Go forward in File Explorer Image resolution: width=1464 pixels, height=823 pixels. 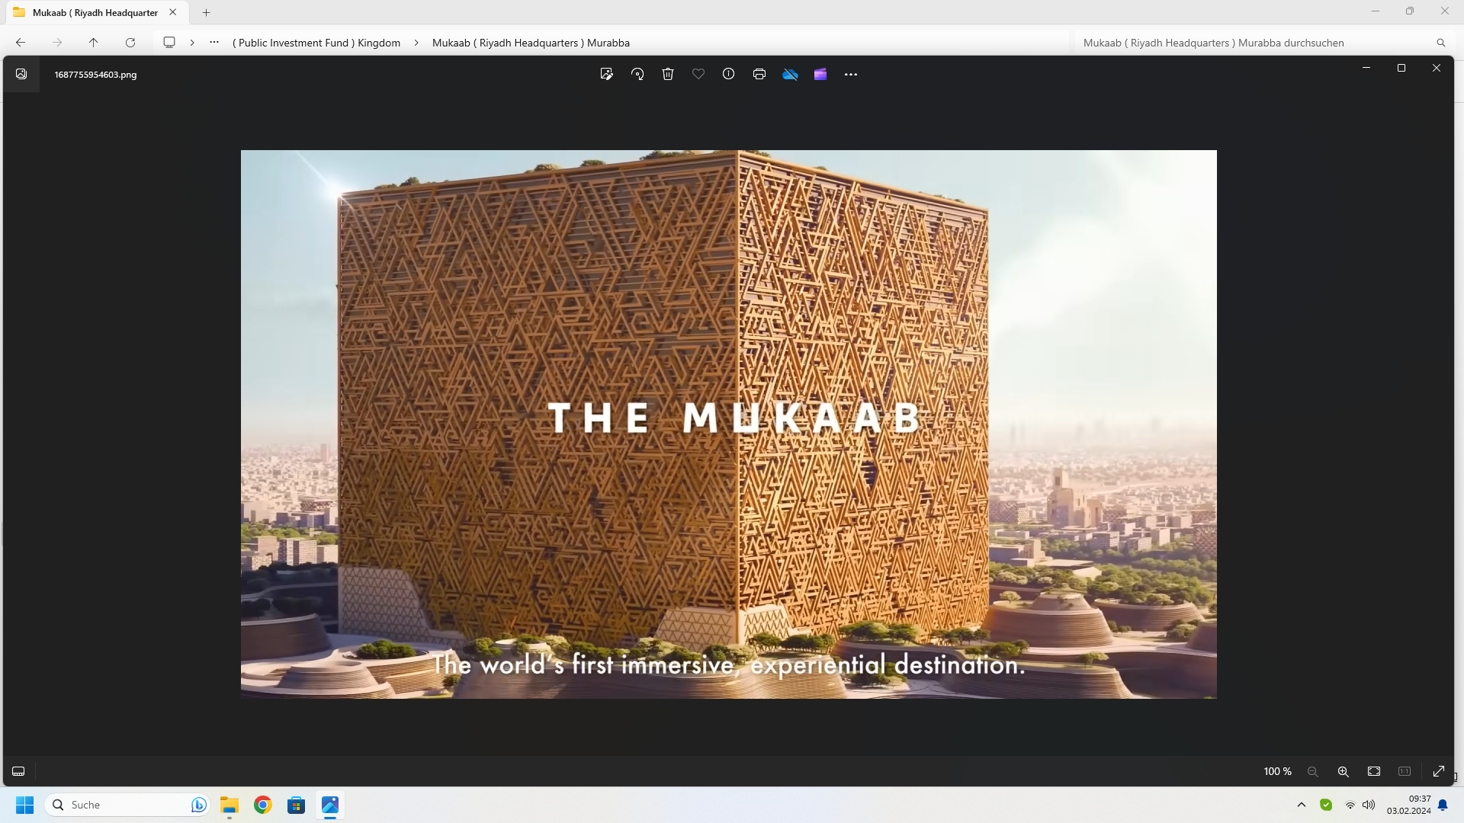57,43
